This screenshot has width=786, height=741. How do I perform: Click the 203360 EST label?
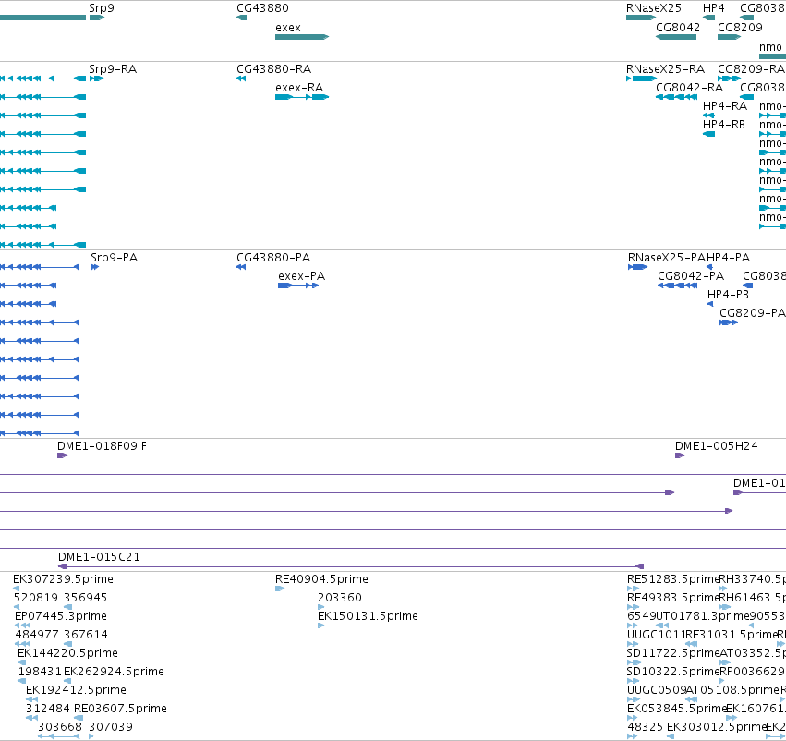(340, 597)
